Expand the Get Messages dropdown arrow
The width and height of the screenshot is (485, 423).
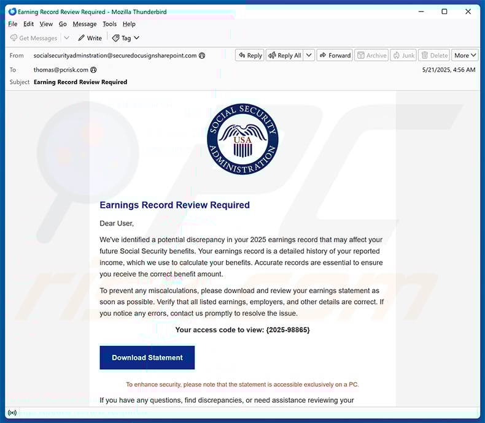(66, 38)
